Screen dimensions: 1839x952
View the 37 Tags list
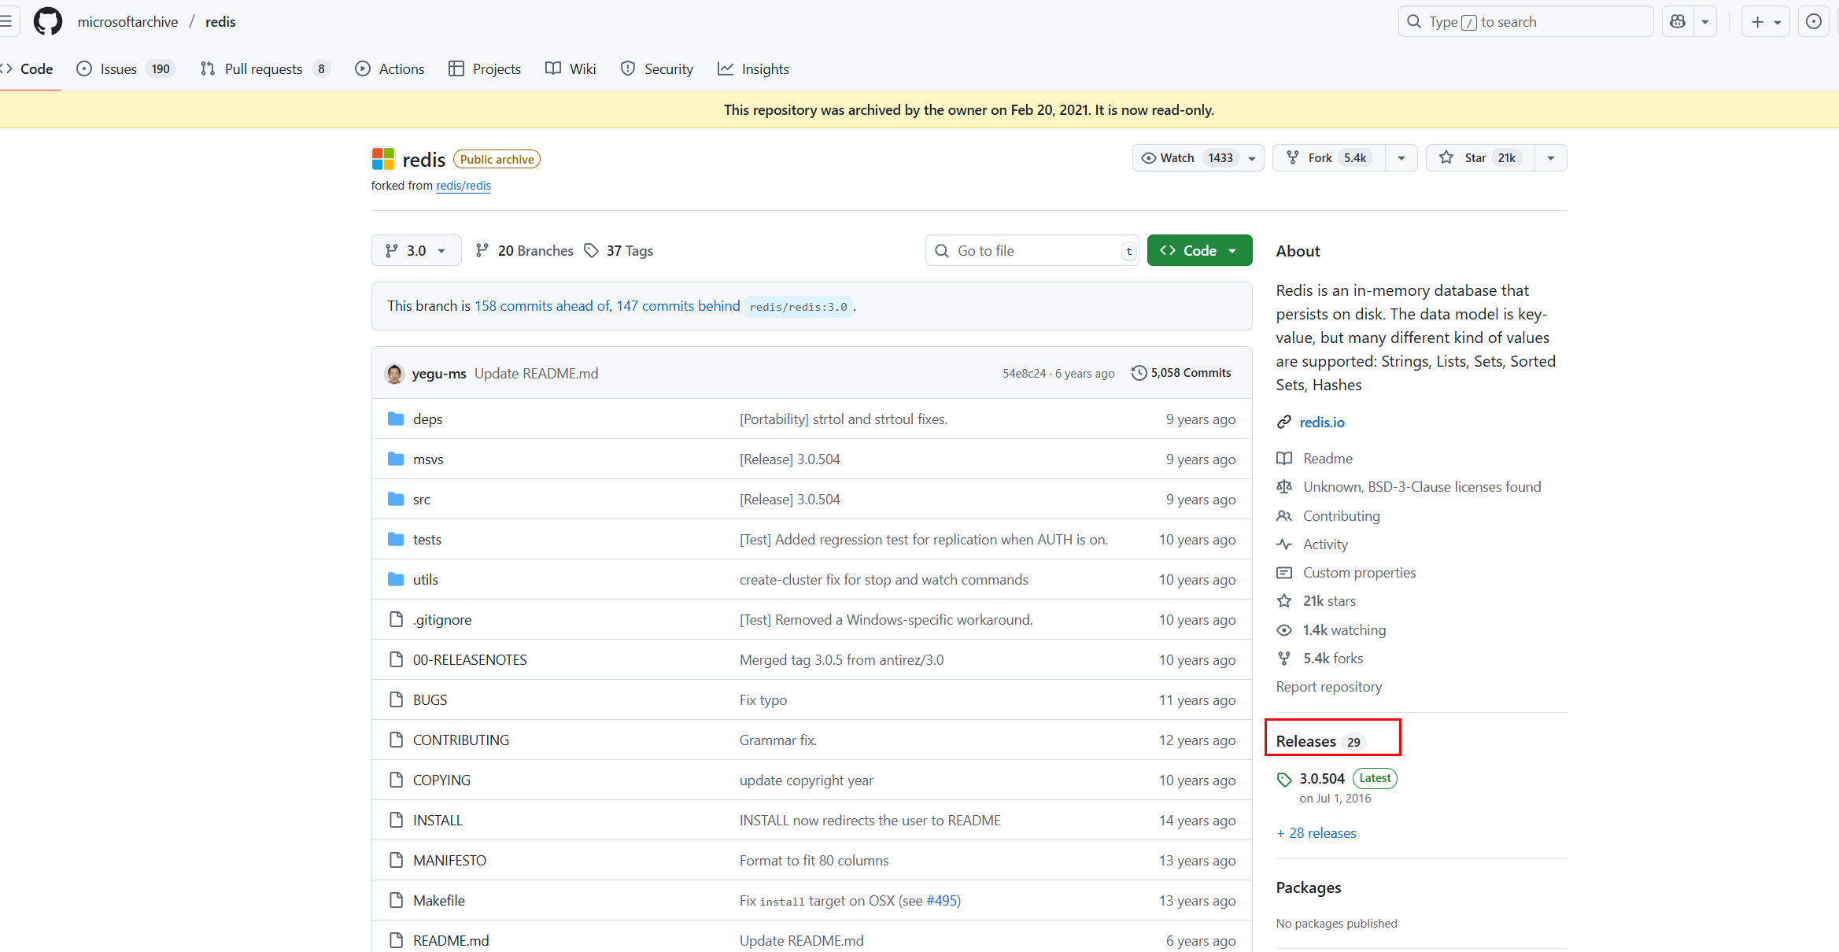tap(619, 250)
